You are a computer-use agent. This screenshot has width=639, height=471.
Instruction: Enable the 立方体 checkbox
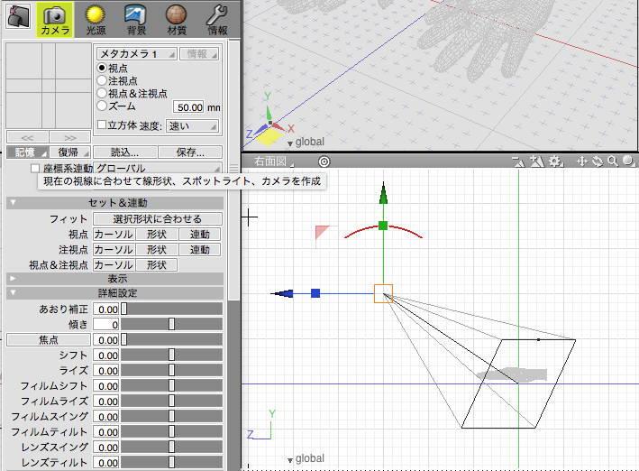[101, 125]
